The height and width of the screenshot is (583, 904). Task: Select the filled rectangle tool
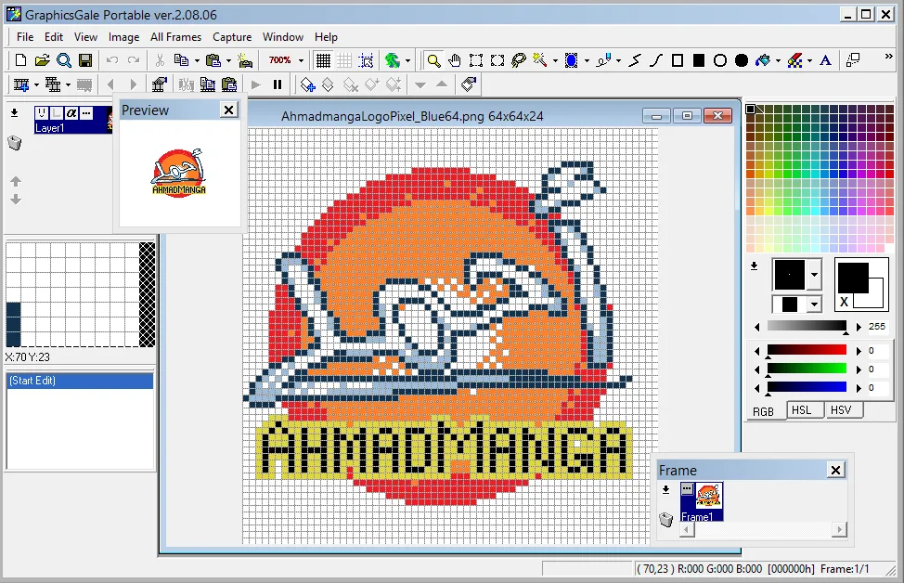699,60
